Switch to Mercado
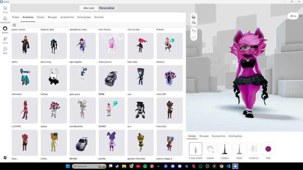Image resolution: width=303 pixels, height=170 pixels. [x=89, y=8]
